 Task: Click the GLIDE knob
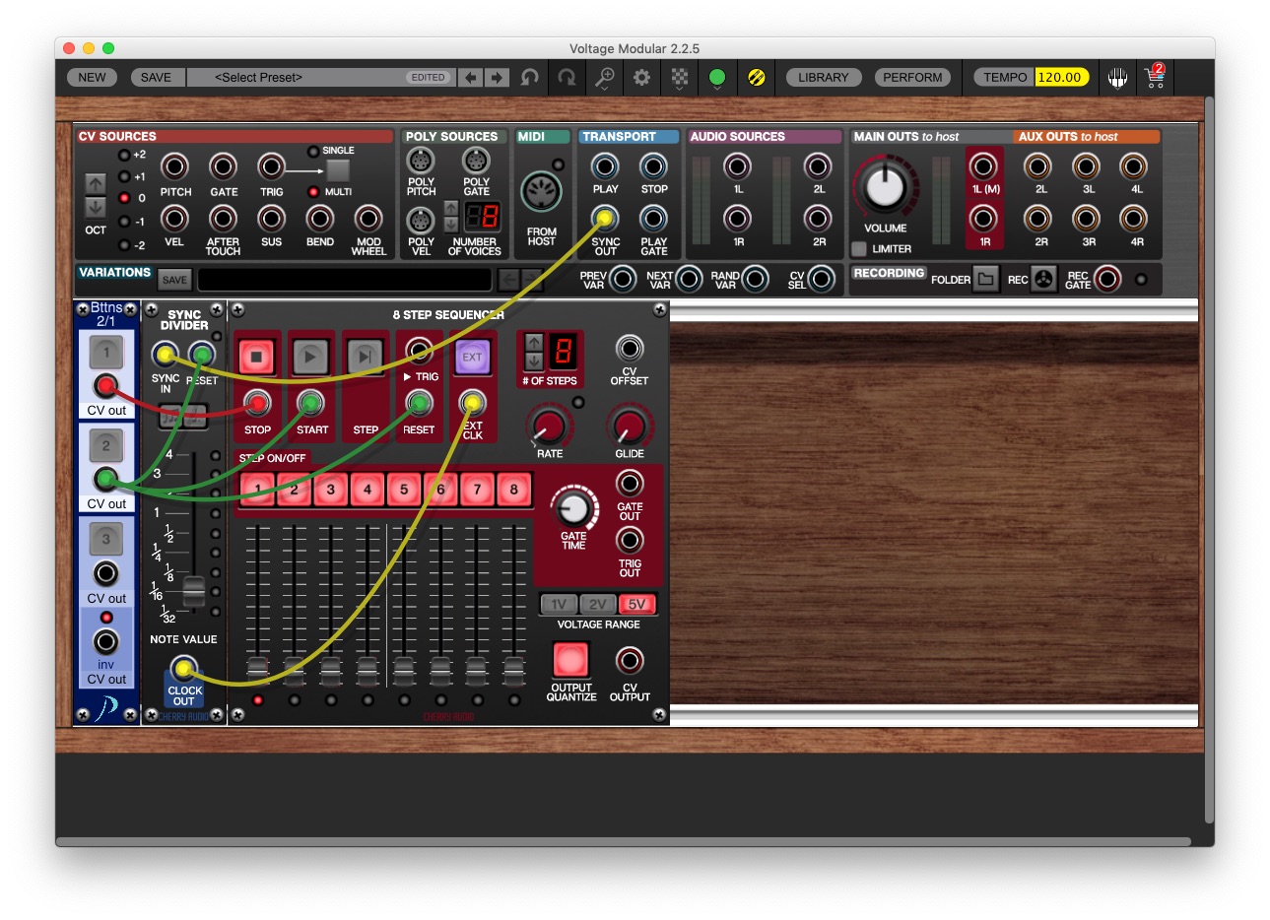[x=629, y=427]
